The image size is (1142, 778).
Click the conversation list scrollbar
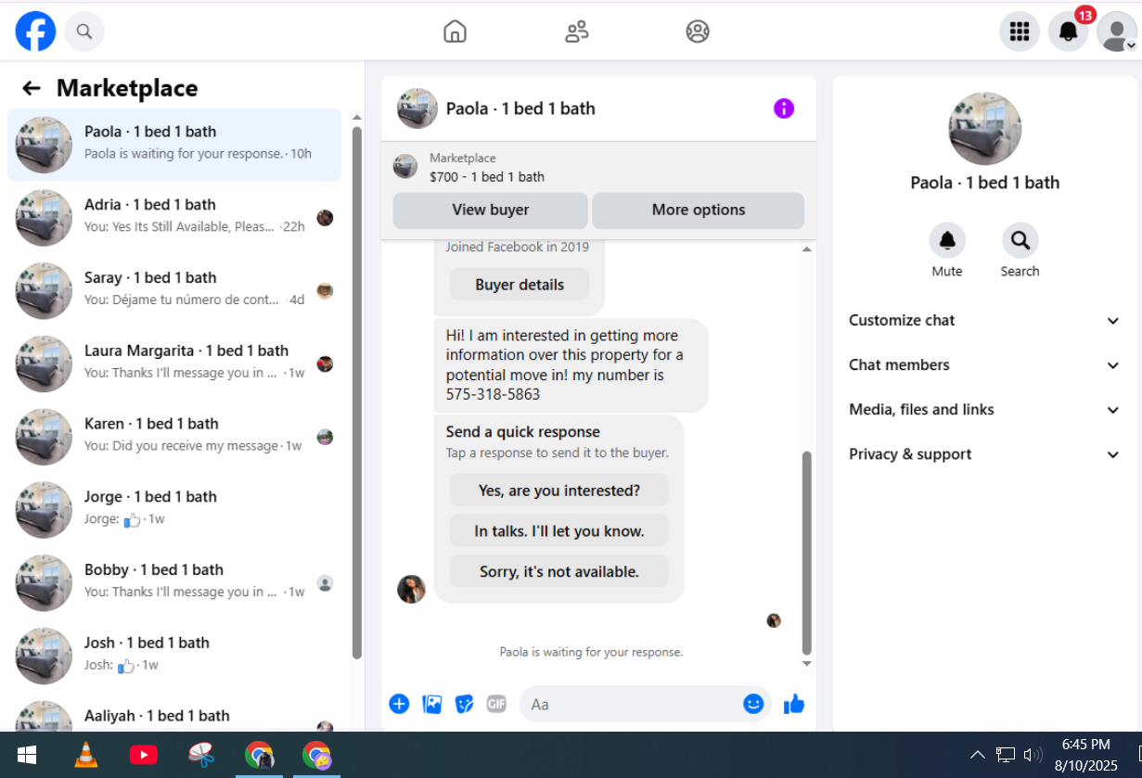(357, 393)
